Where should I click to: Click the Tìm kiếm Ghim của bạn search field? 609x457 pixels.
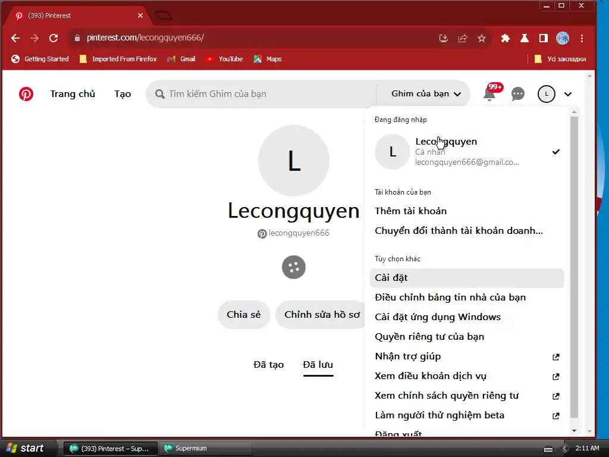click(x=261, y=93)
